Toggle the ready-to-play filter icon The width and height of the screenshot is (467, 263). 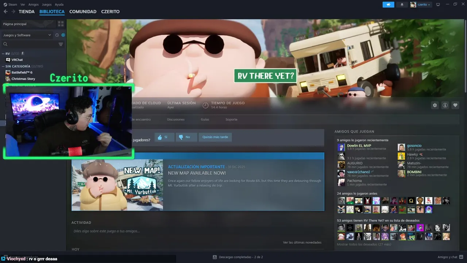[63, 35]
